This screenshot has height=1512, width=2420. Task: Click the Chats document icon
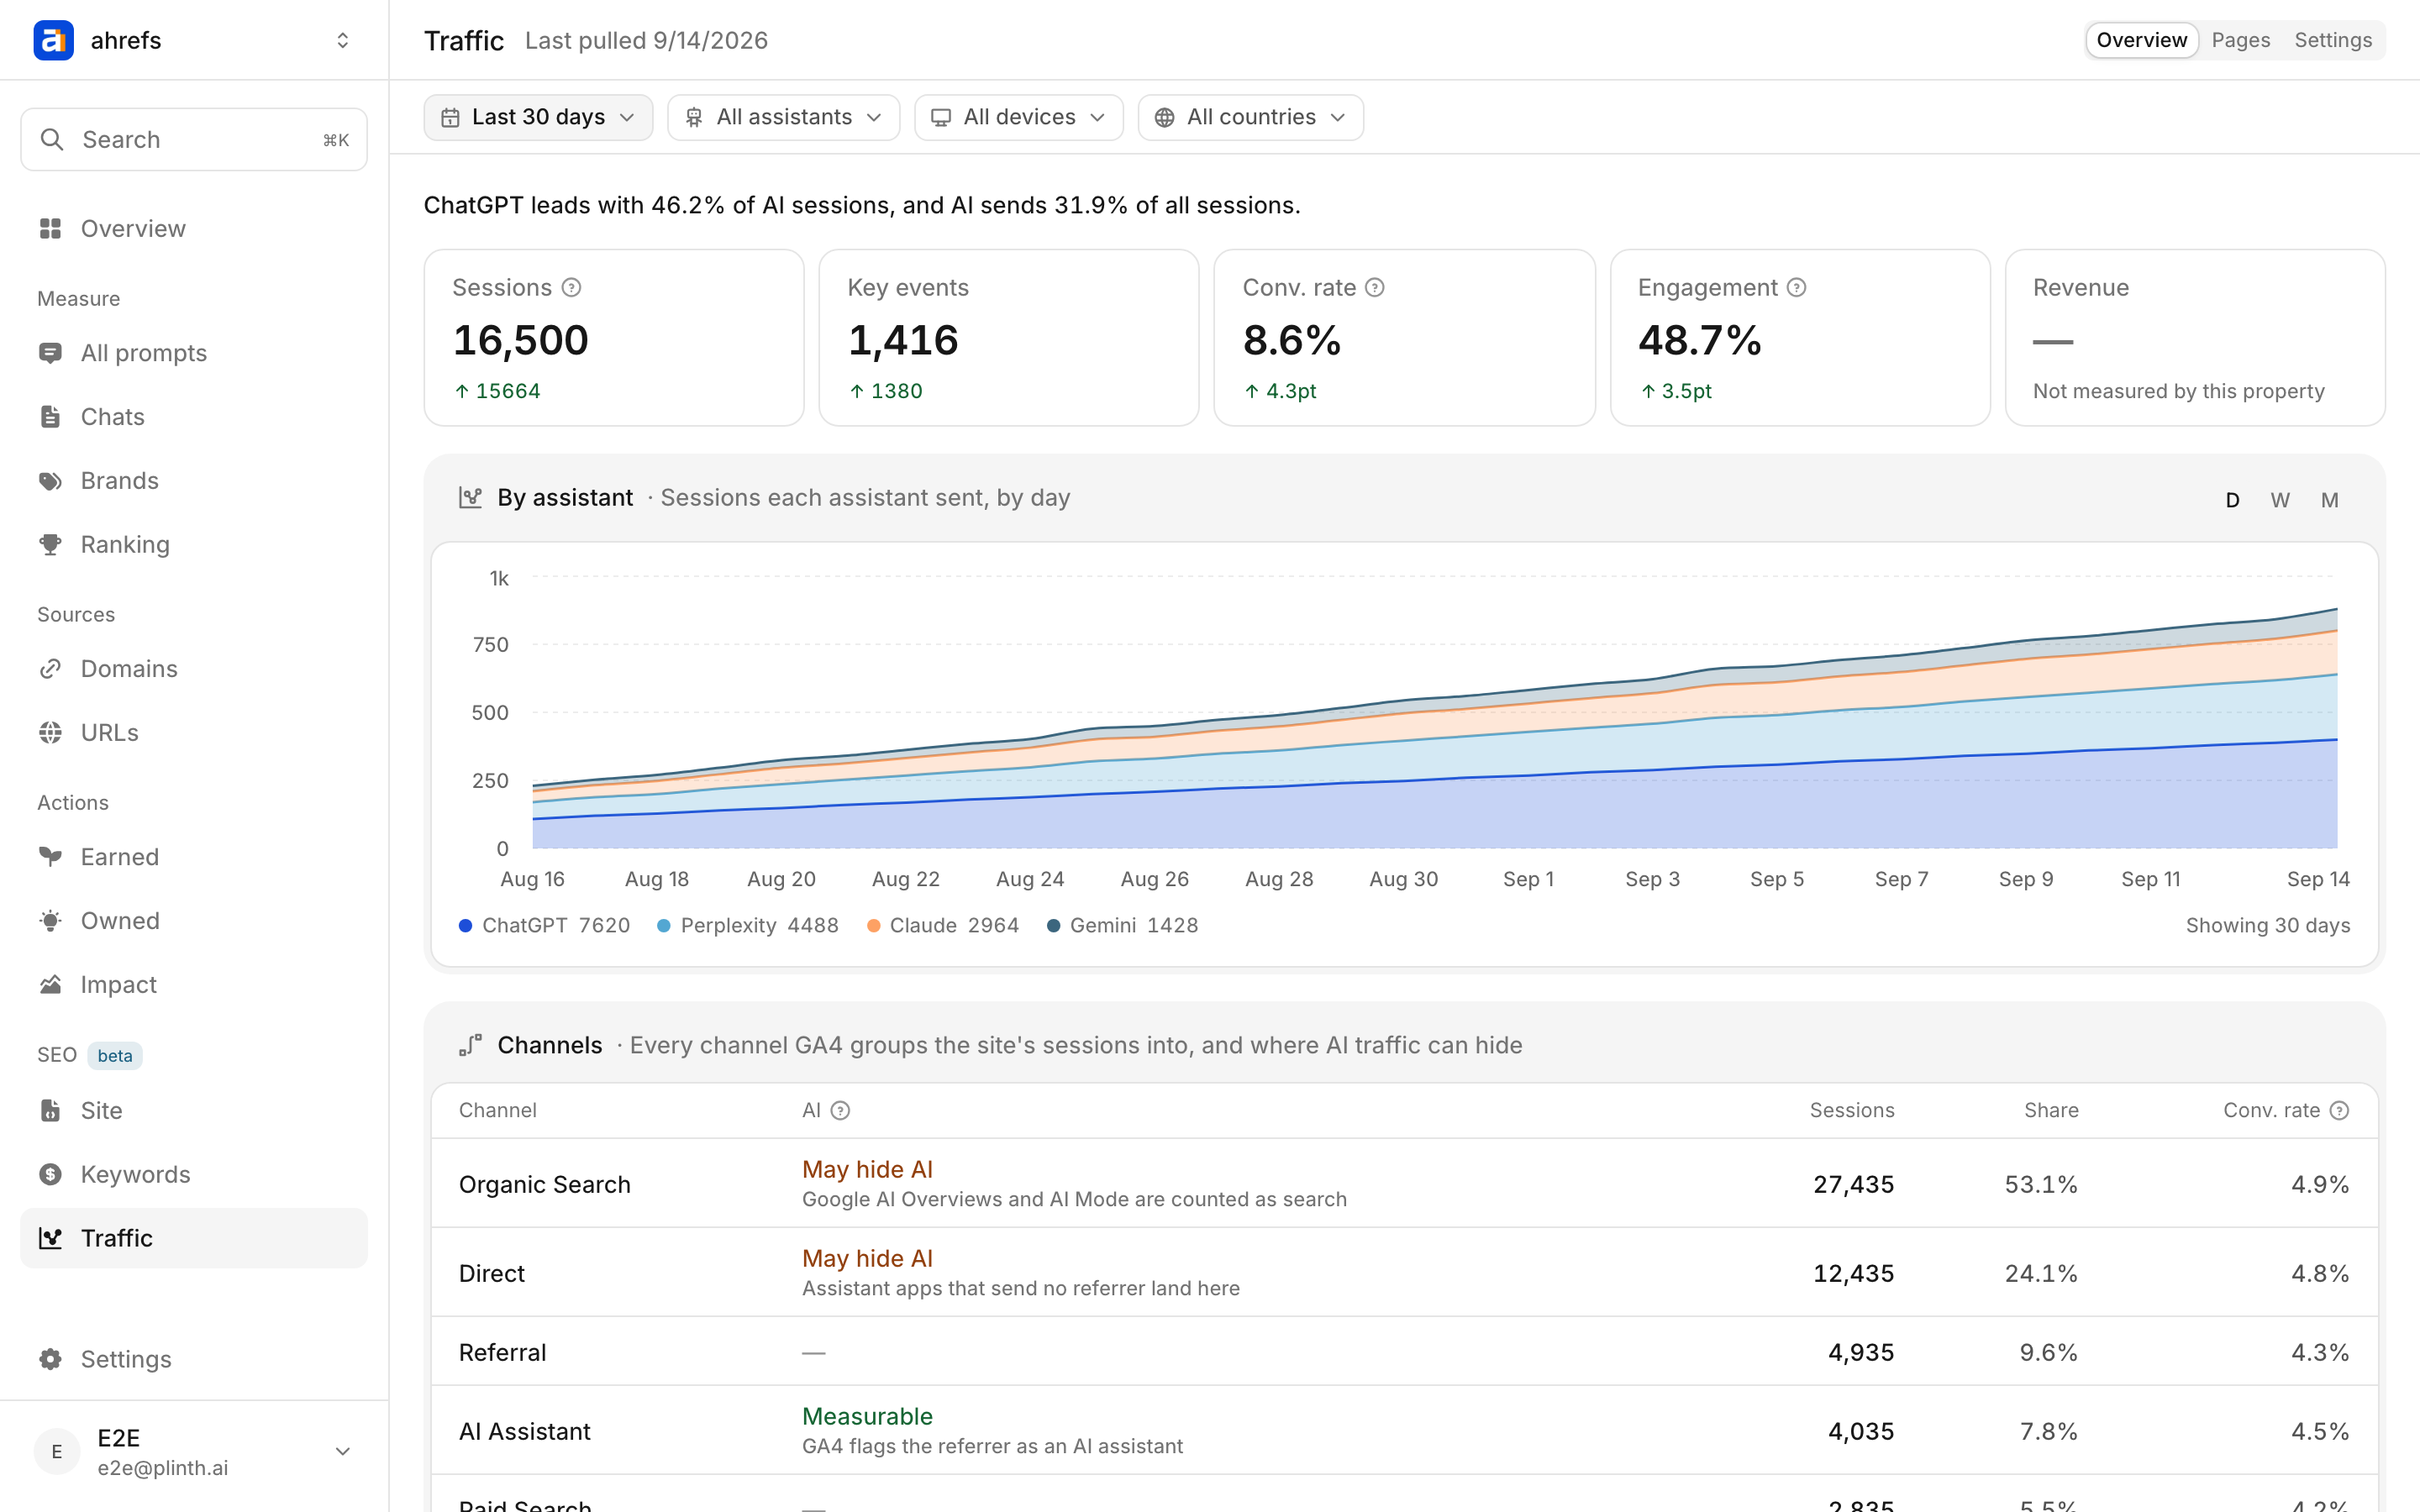coord(50,417)
